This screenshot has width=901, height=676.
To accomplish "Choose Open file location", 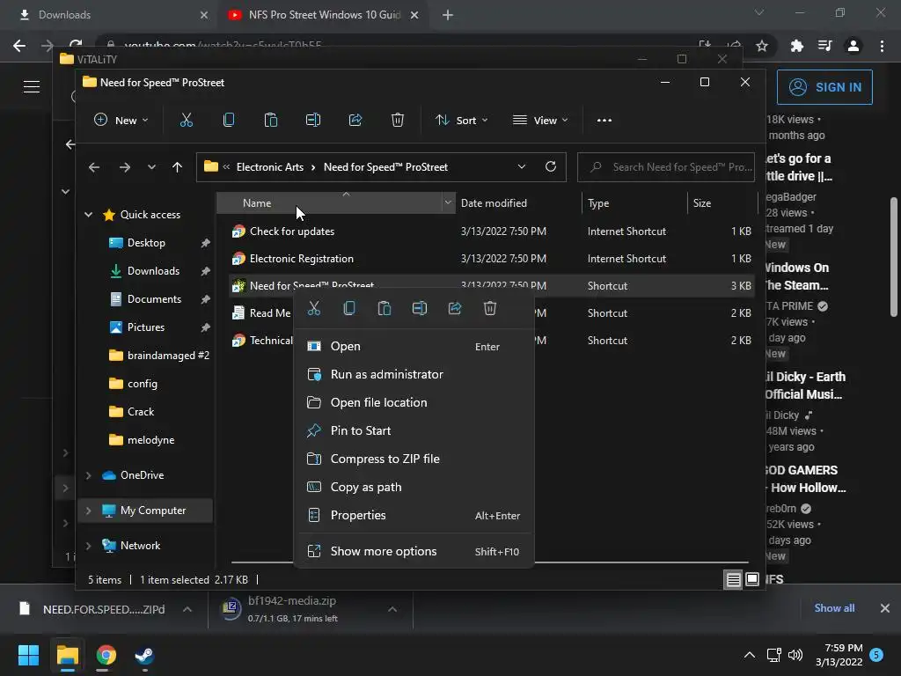I will tap(414, 402).
